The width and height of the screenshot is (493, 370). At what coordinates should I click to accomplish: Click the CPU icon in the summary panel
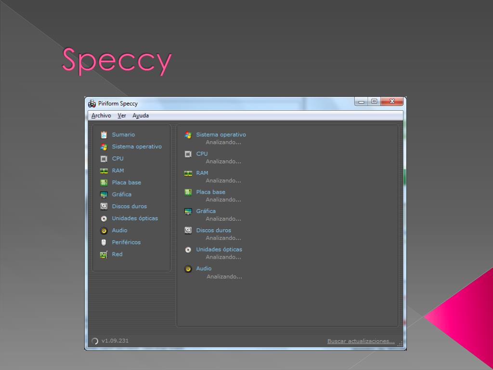click(188, 154)
